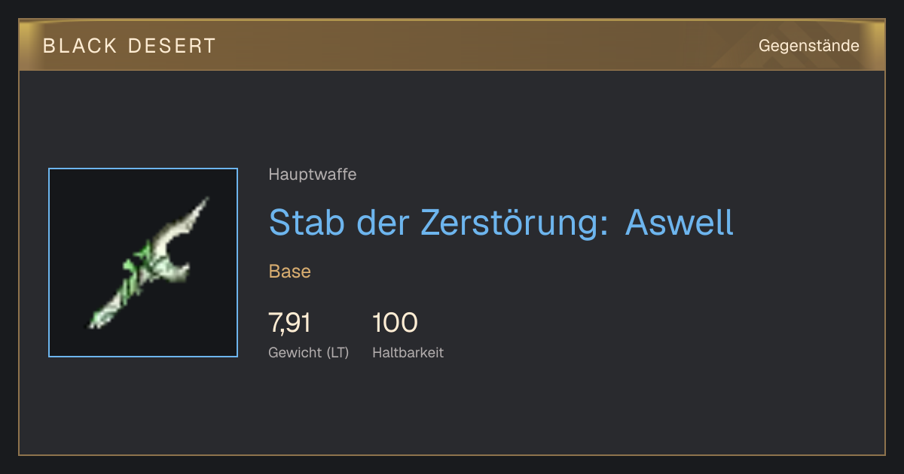Click the green staff item icon

point(148,263)
